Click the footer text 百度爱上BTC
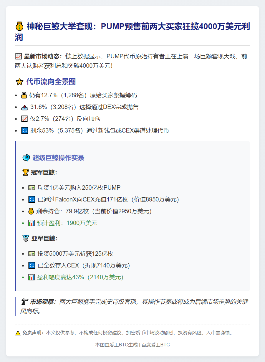The width and height of the screenshot is (265, 362). coord(155,345)
